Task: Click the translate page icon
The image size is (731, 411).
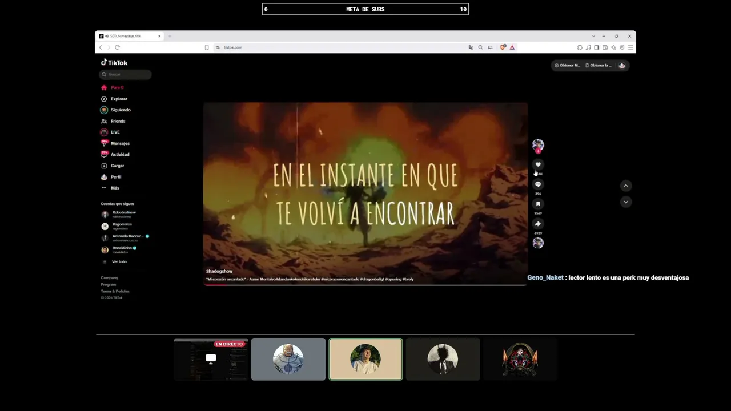Action: coord(471,47)
